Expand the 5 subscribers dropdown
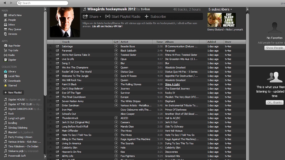The width and height of the screenshot is (285, 160). 220,9
